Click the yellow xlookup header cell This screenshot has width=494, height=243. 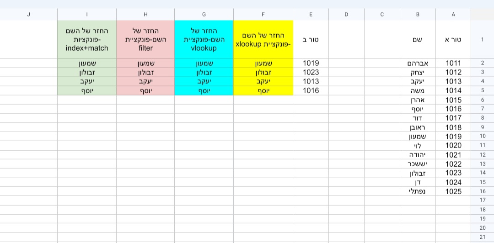pyautogui.click(x=263, y=39)
